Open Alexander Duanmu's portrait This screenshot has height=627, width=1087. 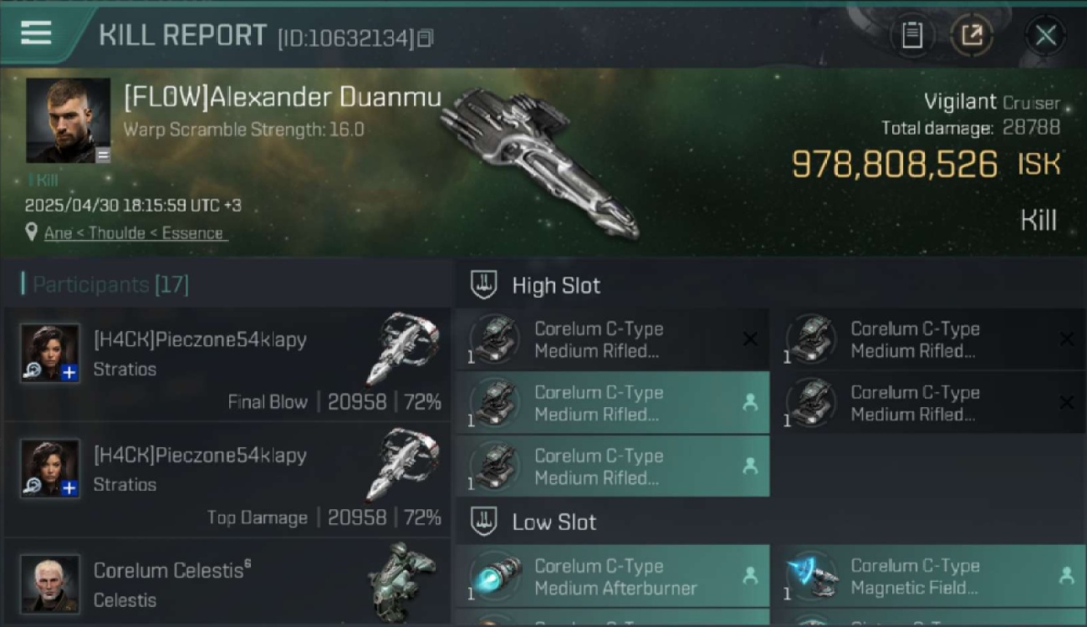click(68, 120)
